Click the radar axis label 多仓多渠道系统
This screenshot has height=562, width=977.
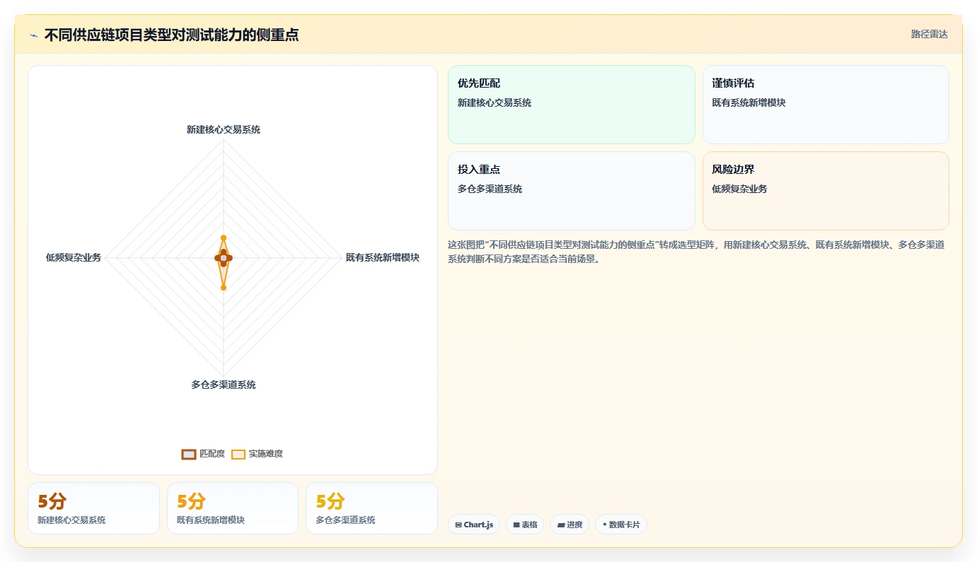224,385
